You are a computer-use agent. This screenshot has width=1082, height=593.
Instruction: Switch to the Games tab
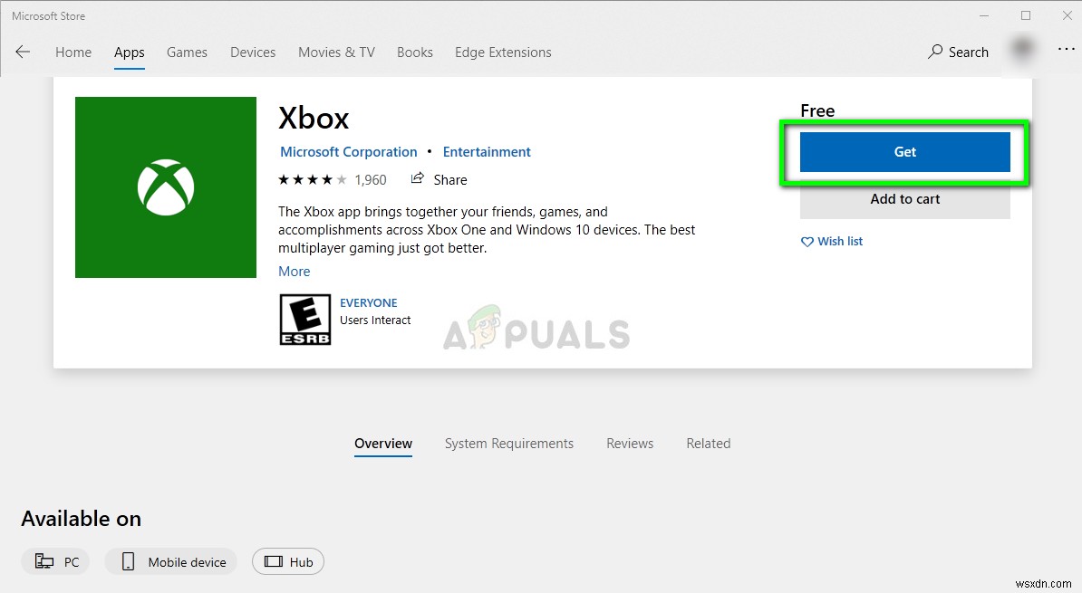(x=187, y=52)
